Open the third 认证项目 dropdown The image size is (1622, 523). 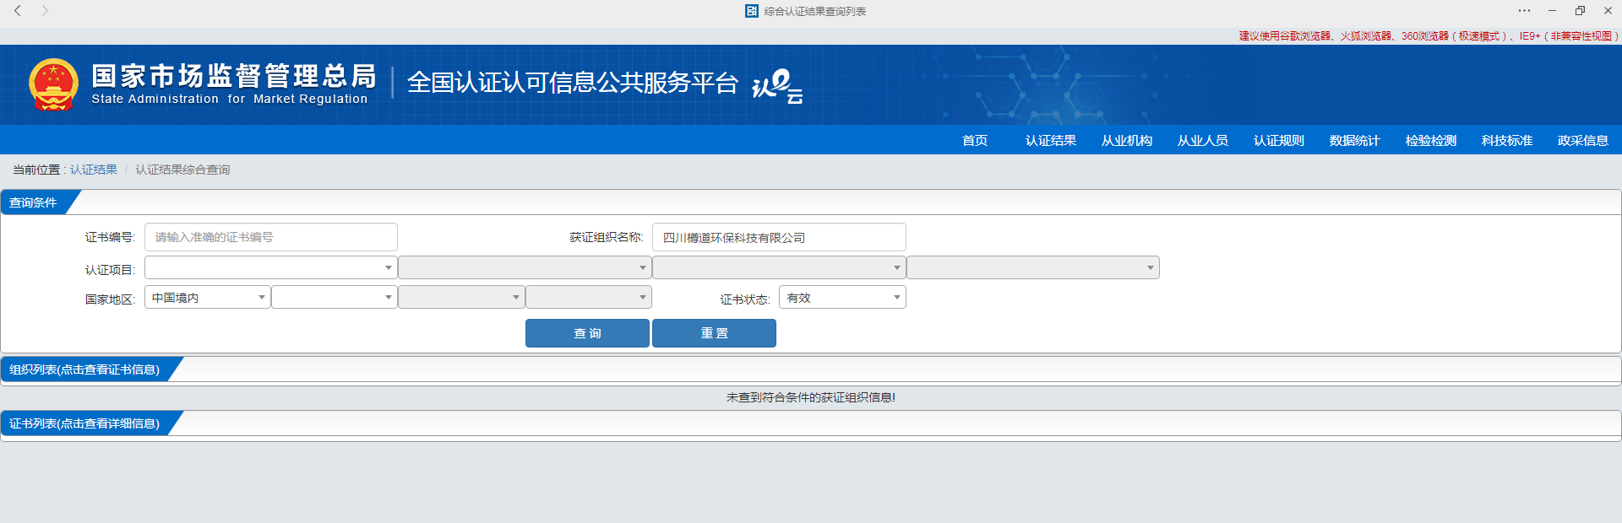tap(779, 267)
